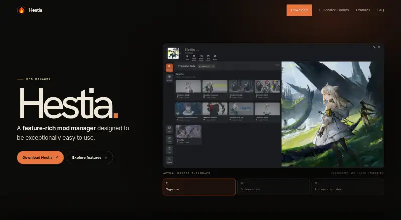Click the arrow icon on Download Hestia
This screenshot has width=401, height=220.
tap(57, 157)
